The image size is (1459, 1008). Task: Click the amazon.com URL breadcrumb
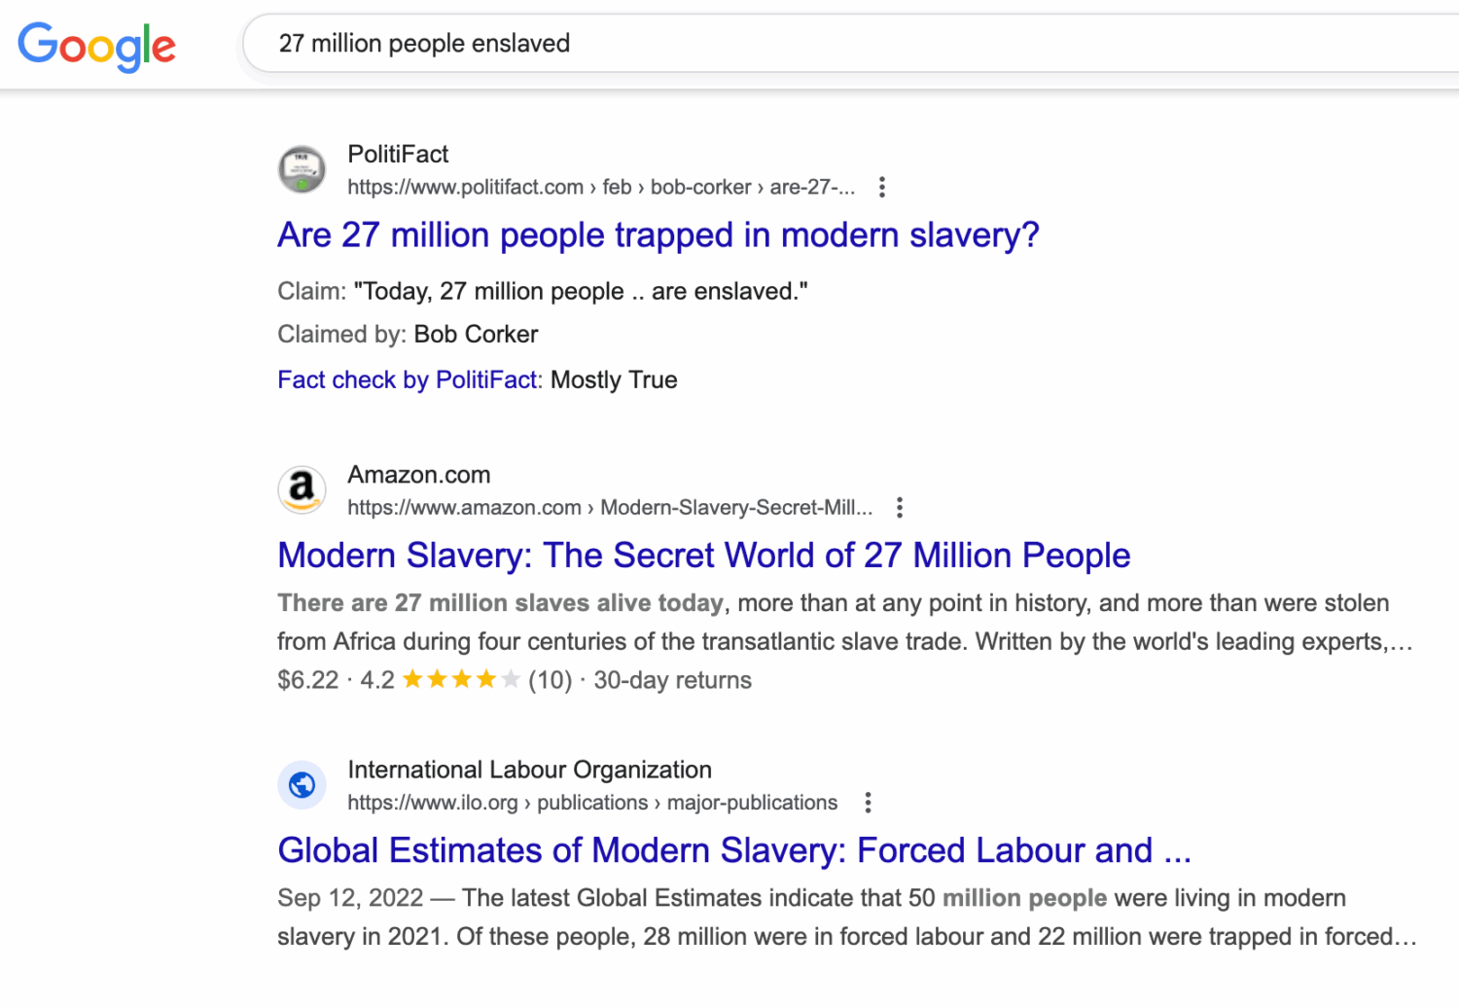(x=609, y=507)
